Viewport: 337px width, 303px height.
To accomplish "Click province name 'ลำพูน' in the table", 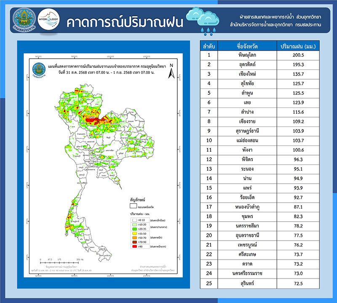I will (x=247, y=93).
